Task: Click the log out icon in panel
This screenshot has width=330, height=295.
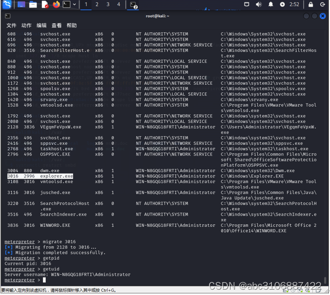Action: point(322,4)
